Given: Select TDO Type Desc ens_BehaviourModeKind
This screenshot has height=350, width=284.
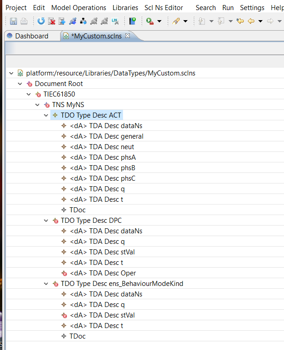Looking at the screenshot, I should [122, 284].
